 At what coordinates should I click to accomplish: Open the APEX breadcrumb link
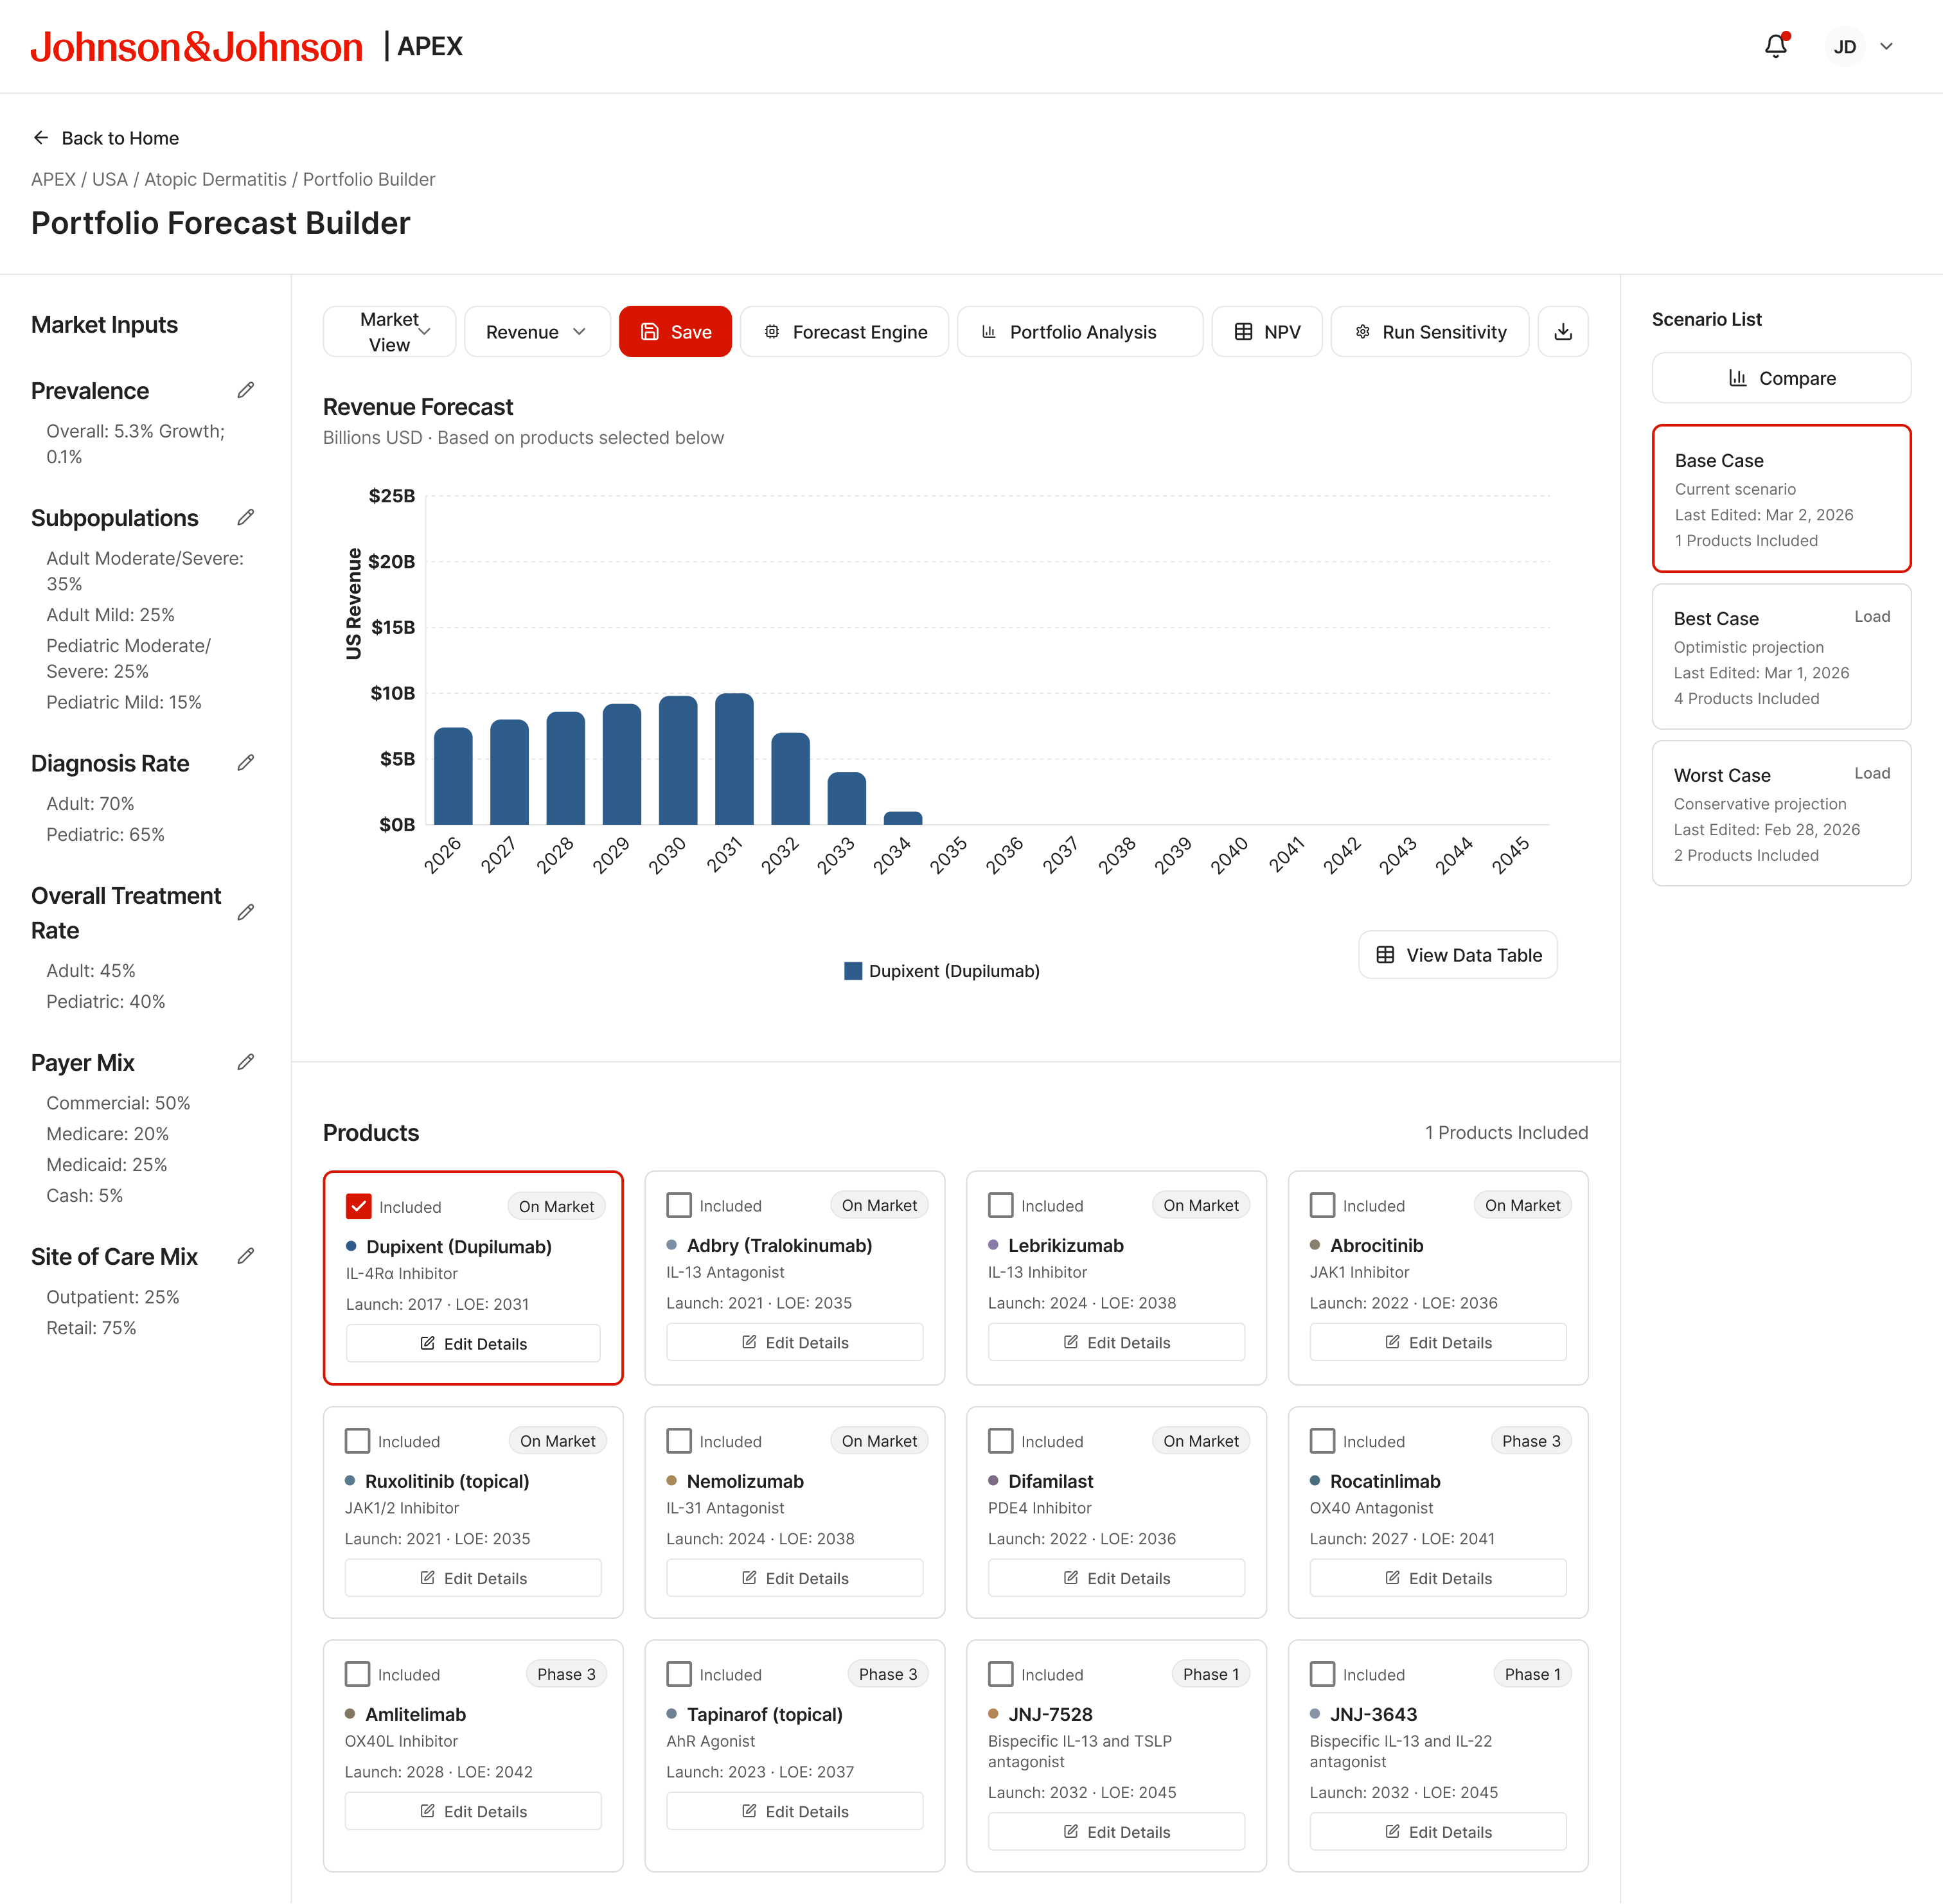[53, 179]
